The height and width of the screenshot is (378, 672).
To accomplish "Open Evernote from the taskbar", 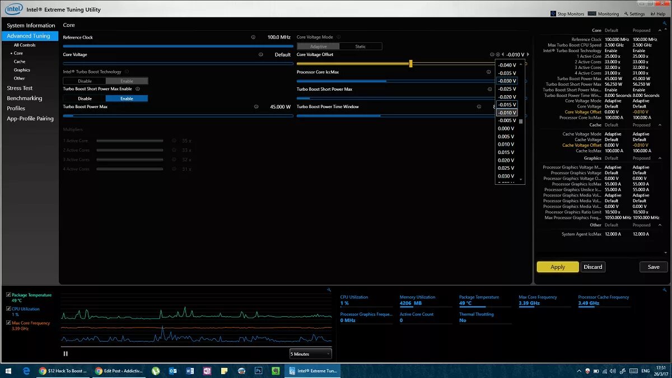I will click(276, 371).
